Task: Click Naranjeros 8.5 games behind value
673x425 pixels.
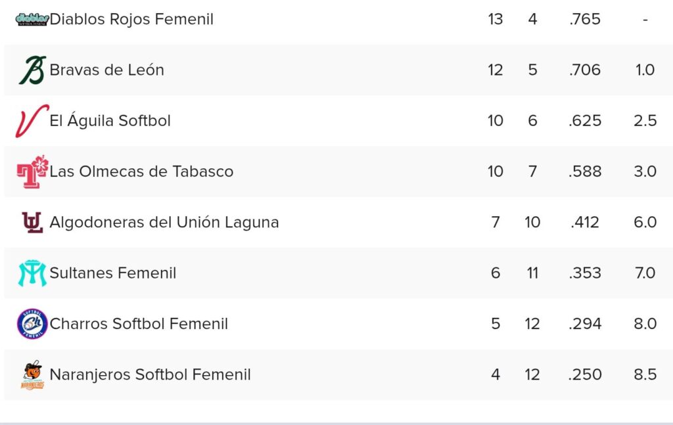Action: (645, 375)
